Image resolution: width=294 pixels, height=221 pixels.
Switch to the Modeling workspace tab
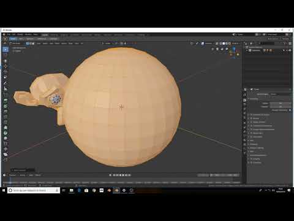coord(54,35)
